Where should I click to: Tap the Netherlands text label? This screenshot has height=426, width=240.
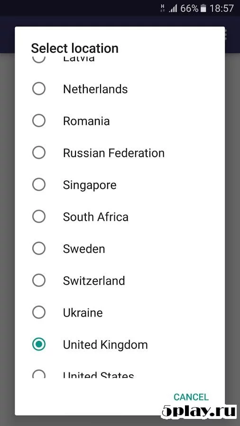pos(95,89)
